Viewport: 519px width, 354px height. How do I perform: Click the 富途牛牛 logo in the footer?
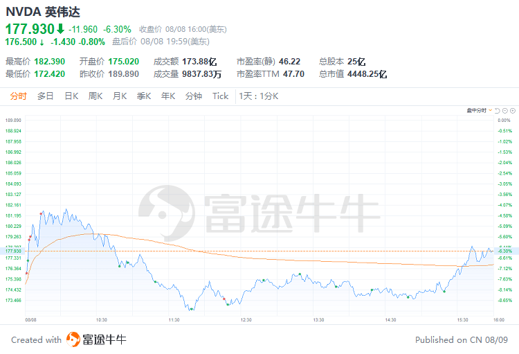click(x=96, y=339)
